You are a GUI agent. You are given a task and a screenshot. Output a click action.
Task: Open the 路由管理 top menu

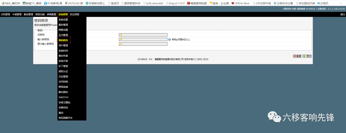pos(28,14)
